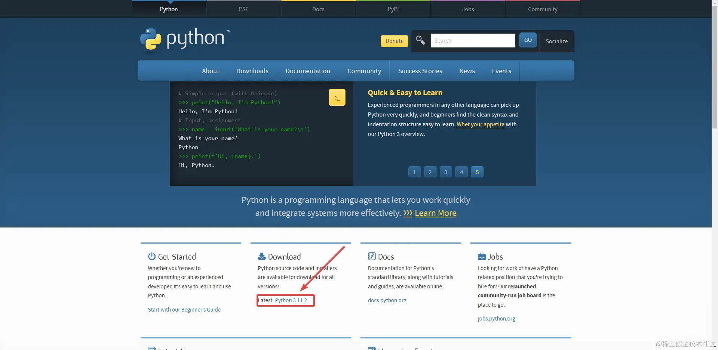Follow the Whet your appetite link
Image resolution: width=718 pixels, height=350 pixels.
point(481,124)
